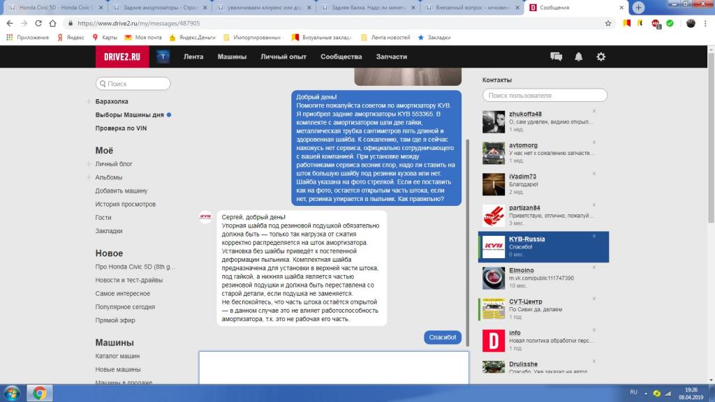
Task: Switch to the Задние амортизаторы browser tab
Action: coord(159,8)
